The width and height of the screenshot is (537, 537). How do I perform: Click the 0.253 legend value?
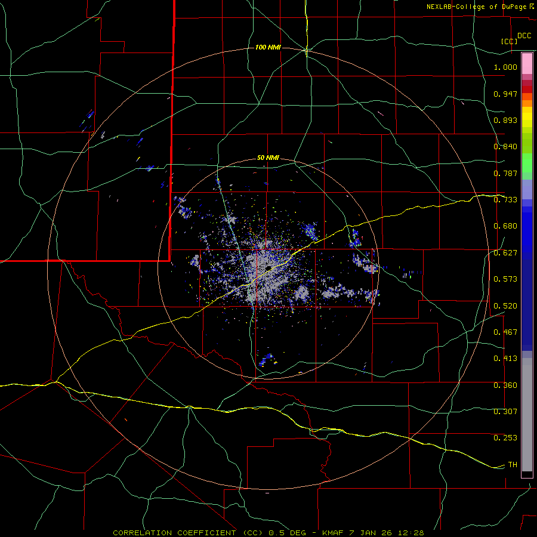click(505, 438)
